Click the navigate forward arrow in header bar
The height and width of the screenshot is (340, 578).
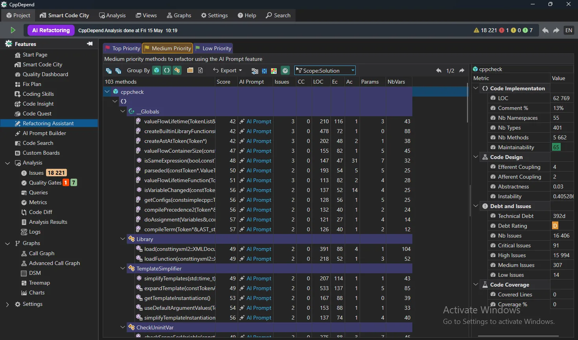pos(556,30)
